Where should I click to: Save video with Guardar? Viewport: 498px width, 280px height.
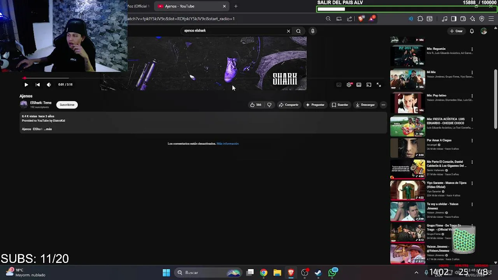340,105
